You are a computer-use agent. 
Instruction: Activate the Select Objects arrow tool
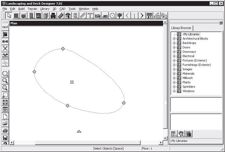click(9, 16)
